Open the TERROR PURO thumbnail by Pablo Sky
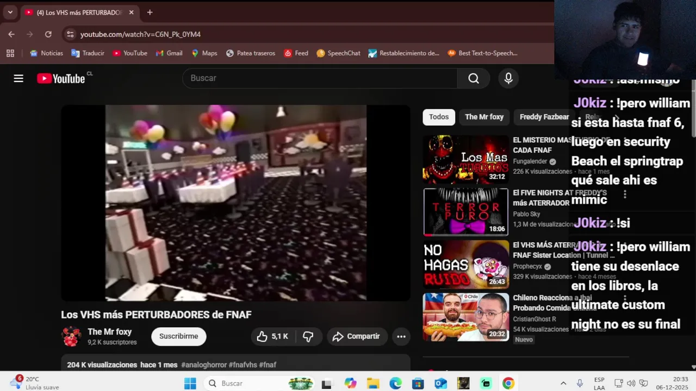 (466, 212)
